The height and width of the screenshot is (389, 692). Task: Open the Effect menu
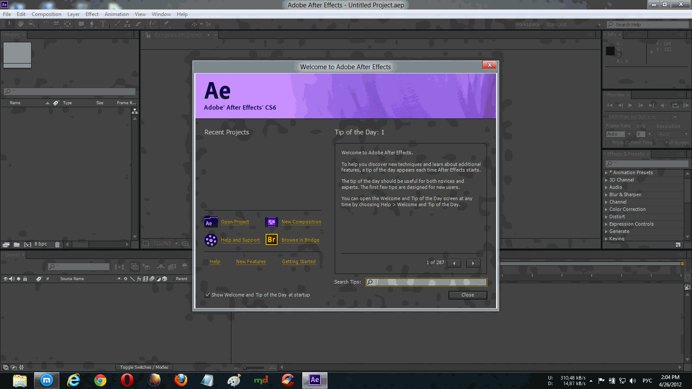point(92,14)
